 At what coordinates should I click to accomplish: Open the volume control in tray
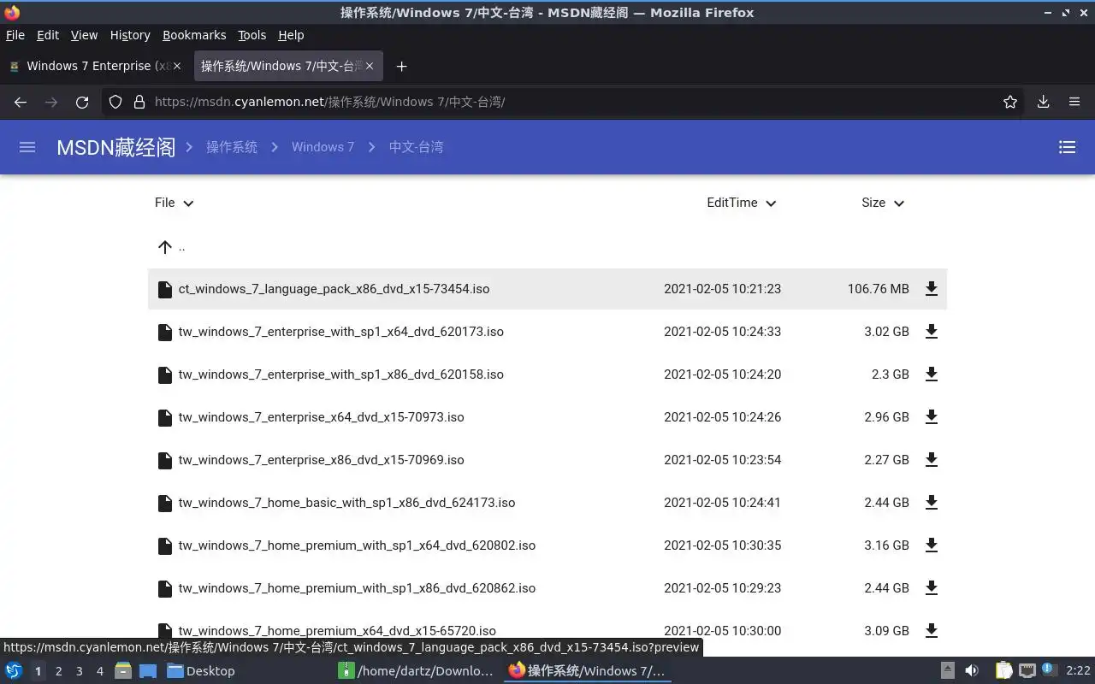(x=972, y=670)
